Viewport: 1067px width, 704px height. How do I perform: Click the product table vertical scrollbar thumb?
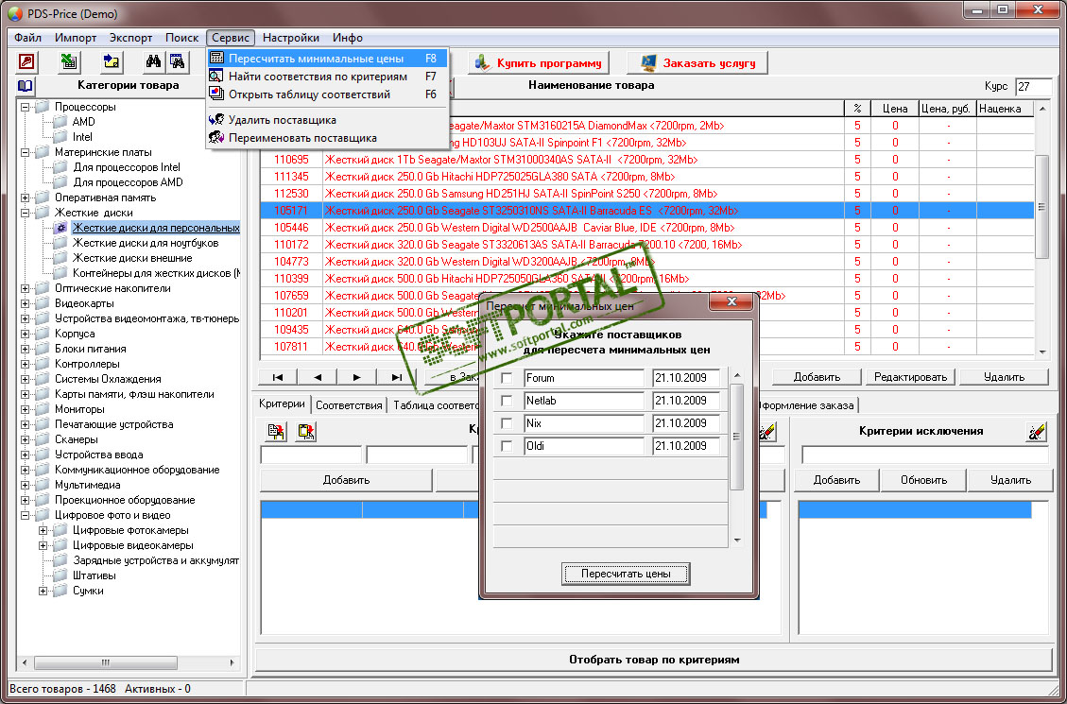pyautogui.click(x=1041, y=207)
